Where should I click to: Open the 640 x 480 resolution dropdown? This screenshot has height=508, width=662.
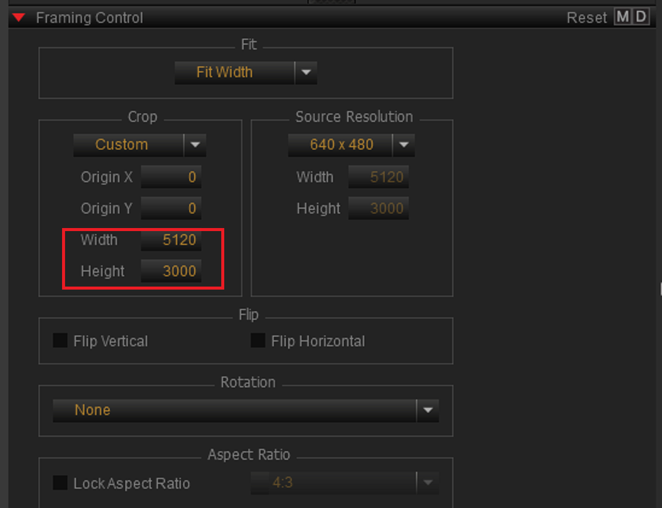351,145
